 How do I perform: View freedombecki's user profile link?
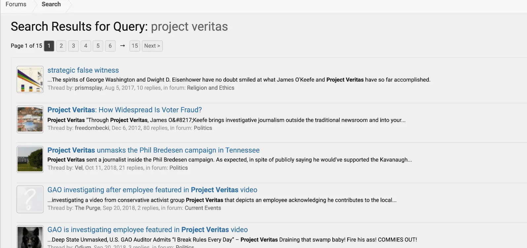point(92,128)
